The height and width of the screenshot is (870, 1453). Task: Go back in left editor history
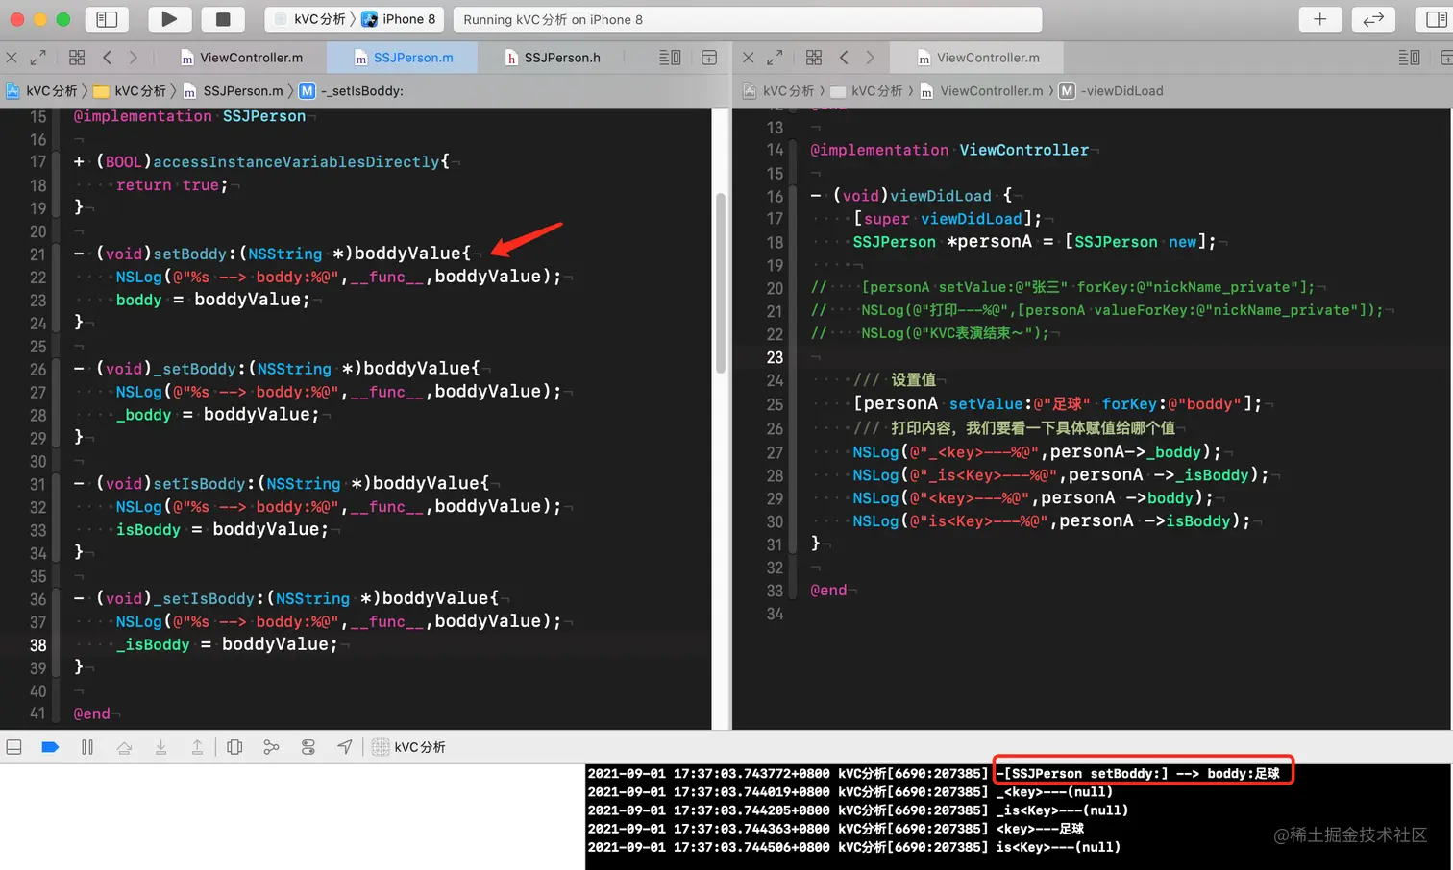(x=107, y=58)
